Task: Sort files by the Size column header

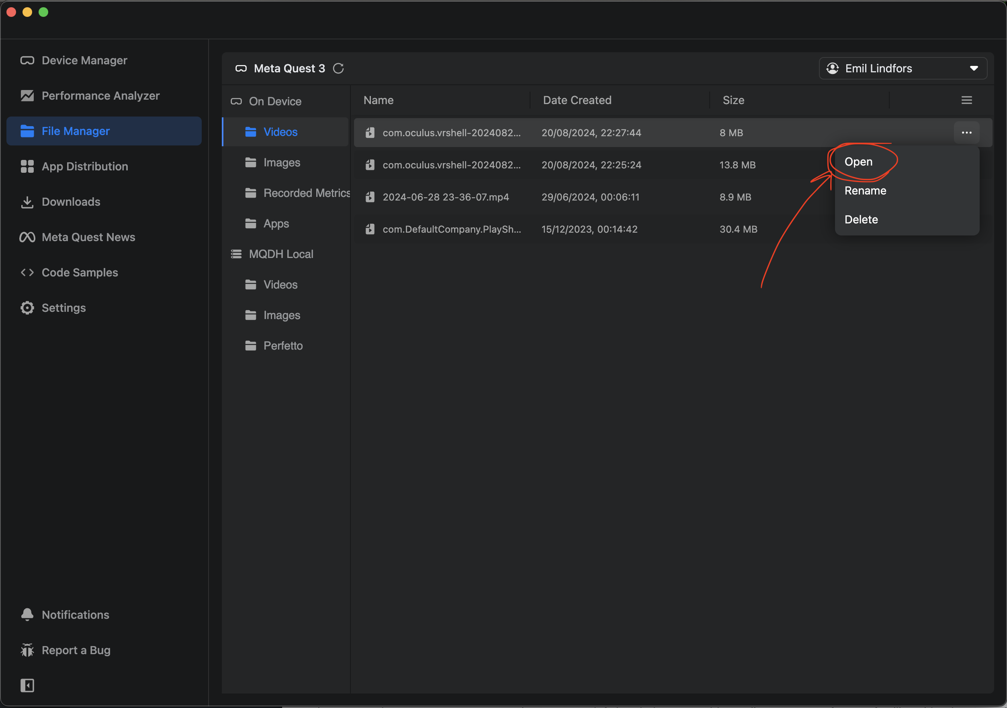Action: 733,100
